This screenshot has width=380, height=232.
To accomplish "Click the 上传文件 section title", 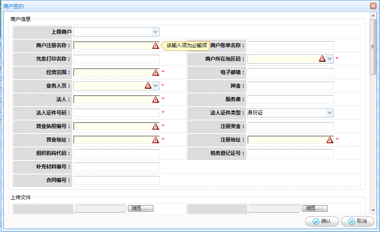I will coord(21,197).
